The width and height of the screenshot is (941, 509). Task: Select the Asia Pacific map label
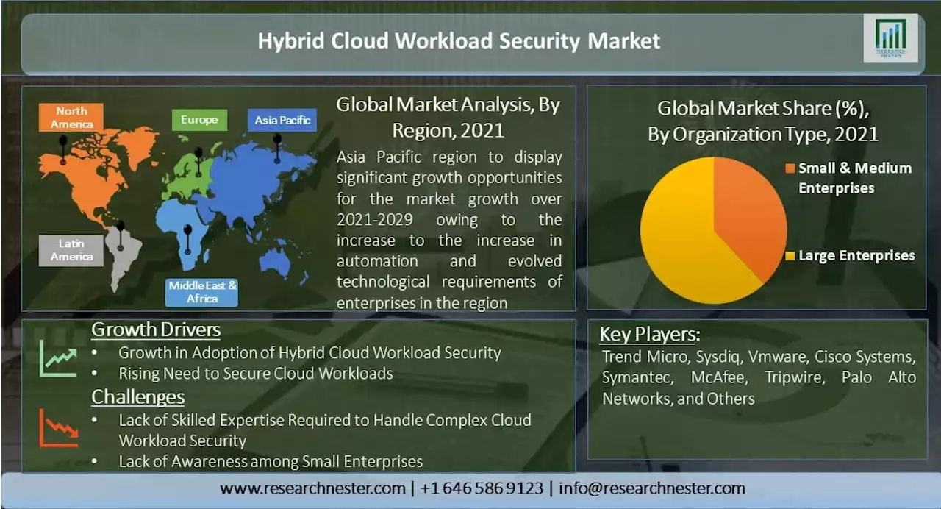[282, 119]
